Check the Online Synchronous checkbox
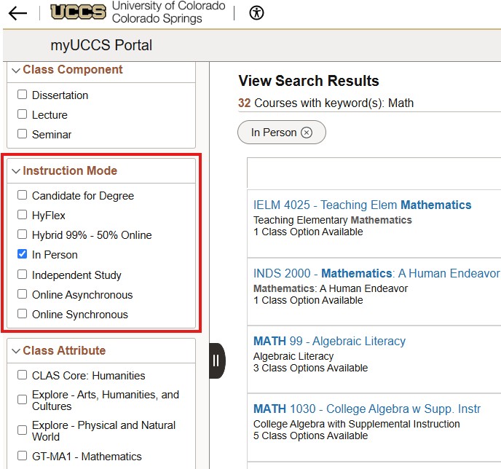 click(x=23, y=315)
